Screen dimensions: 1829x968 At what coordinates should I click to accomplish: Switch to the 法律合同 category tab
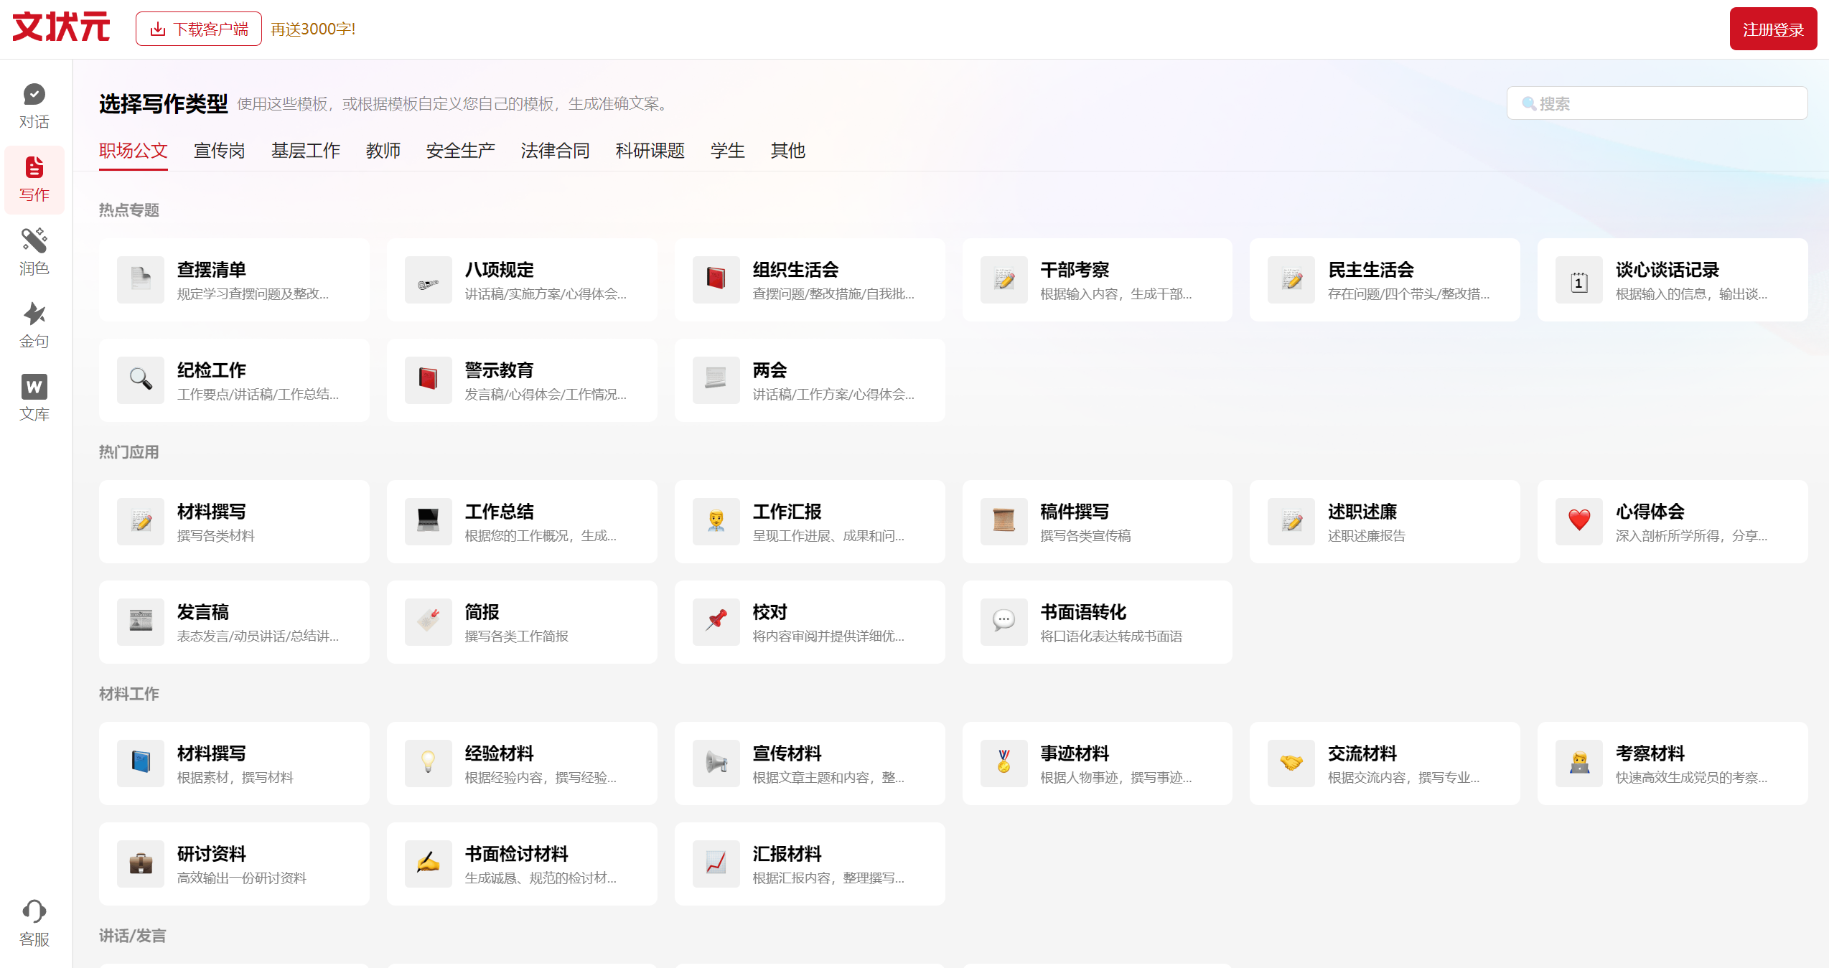pyautogui.click(x=555, y=151)
